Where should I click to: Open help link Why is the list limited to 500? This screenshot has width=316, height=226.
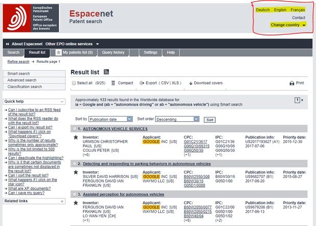(31, 151)
